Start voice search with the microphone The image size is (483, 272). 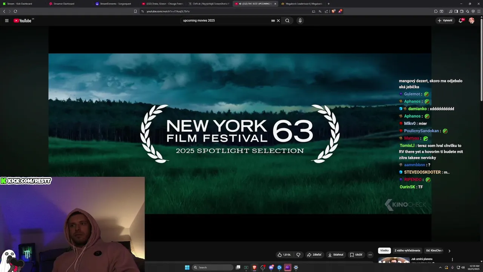tap(300, 20)
